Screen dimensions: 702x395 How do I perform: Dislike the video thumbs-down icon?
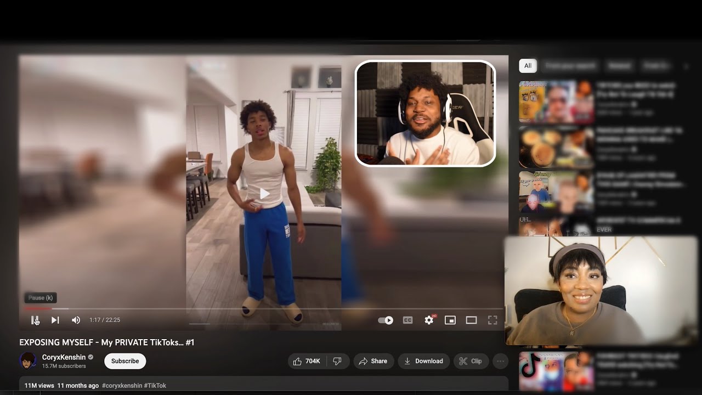(338, 361)
